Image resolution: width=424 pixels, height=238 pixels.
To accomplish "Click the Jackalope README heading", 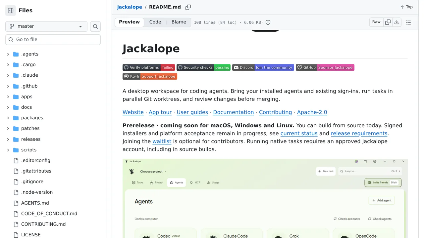I will 151,49.
